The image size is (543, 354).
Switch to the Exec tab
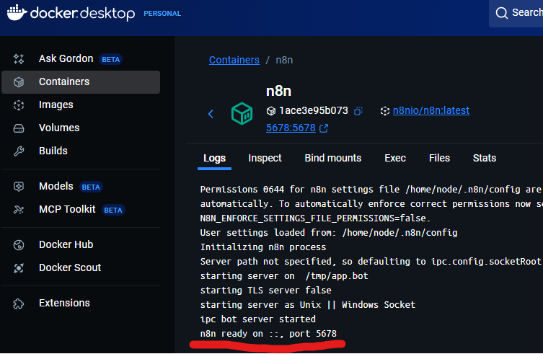tap(394, 158)
